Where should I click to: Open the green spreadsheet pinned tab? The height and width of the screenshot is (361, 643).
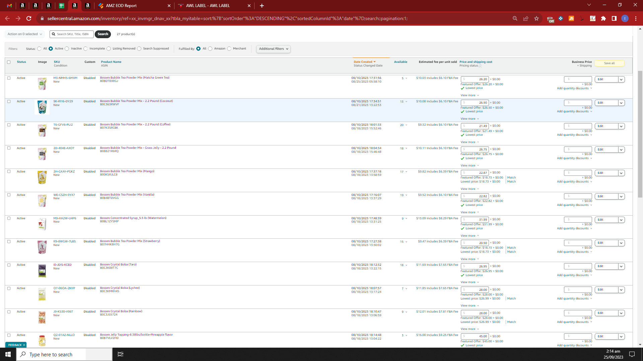point(62,6)
